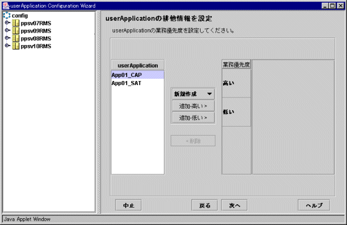
Task: Select App01_SAT in userApplication list
Action: tap(137, 83)
